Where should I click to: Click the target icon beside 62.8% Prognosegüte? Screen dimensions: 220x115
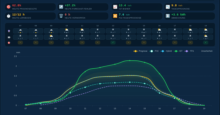[x=9, y=7]
